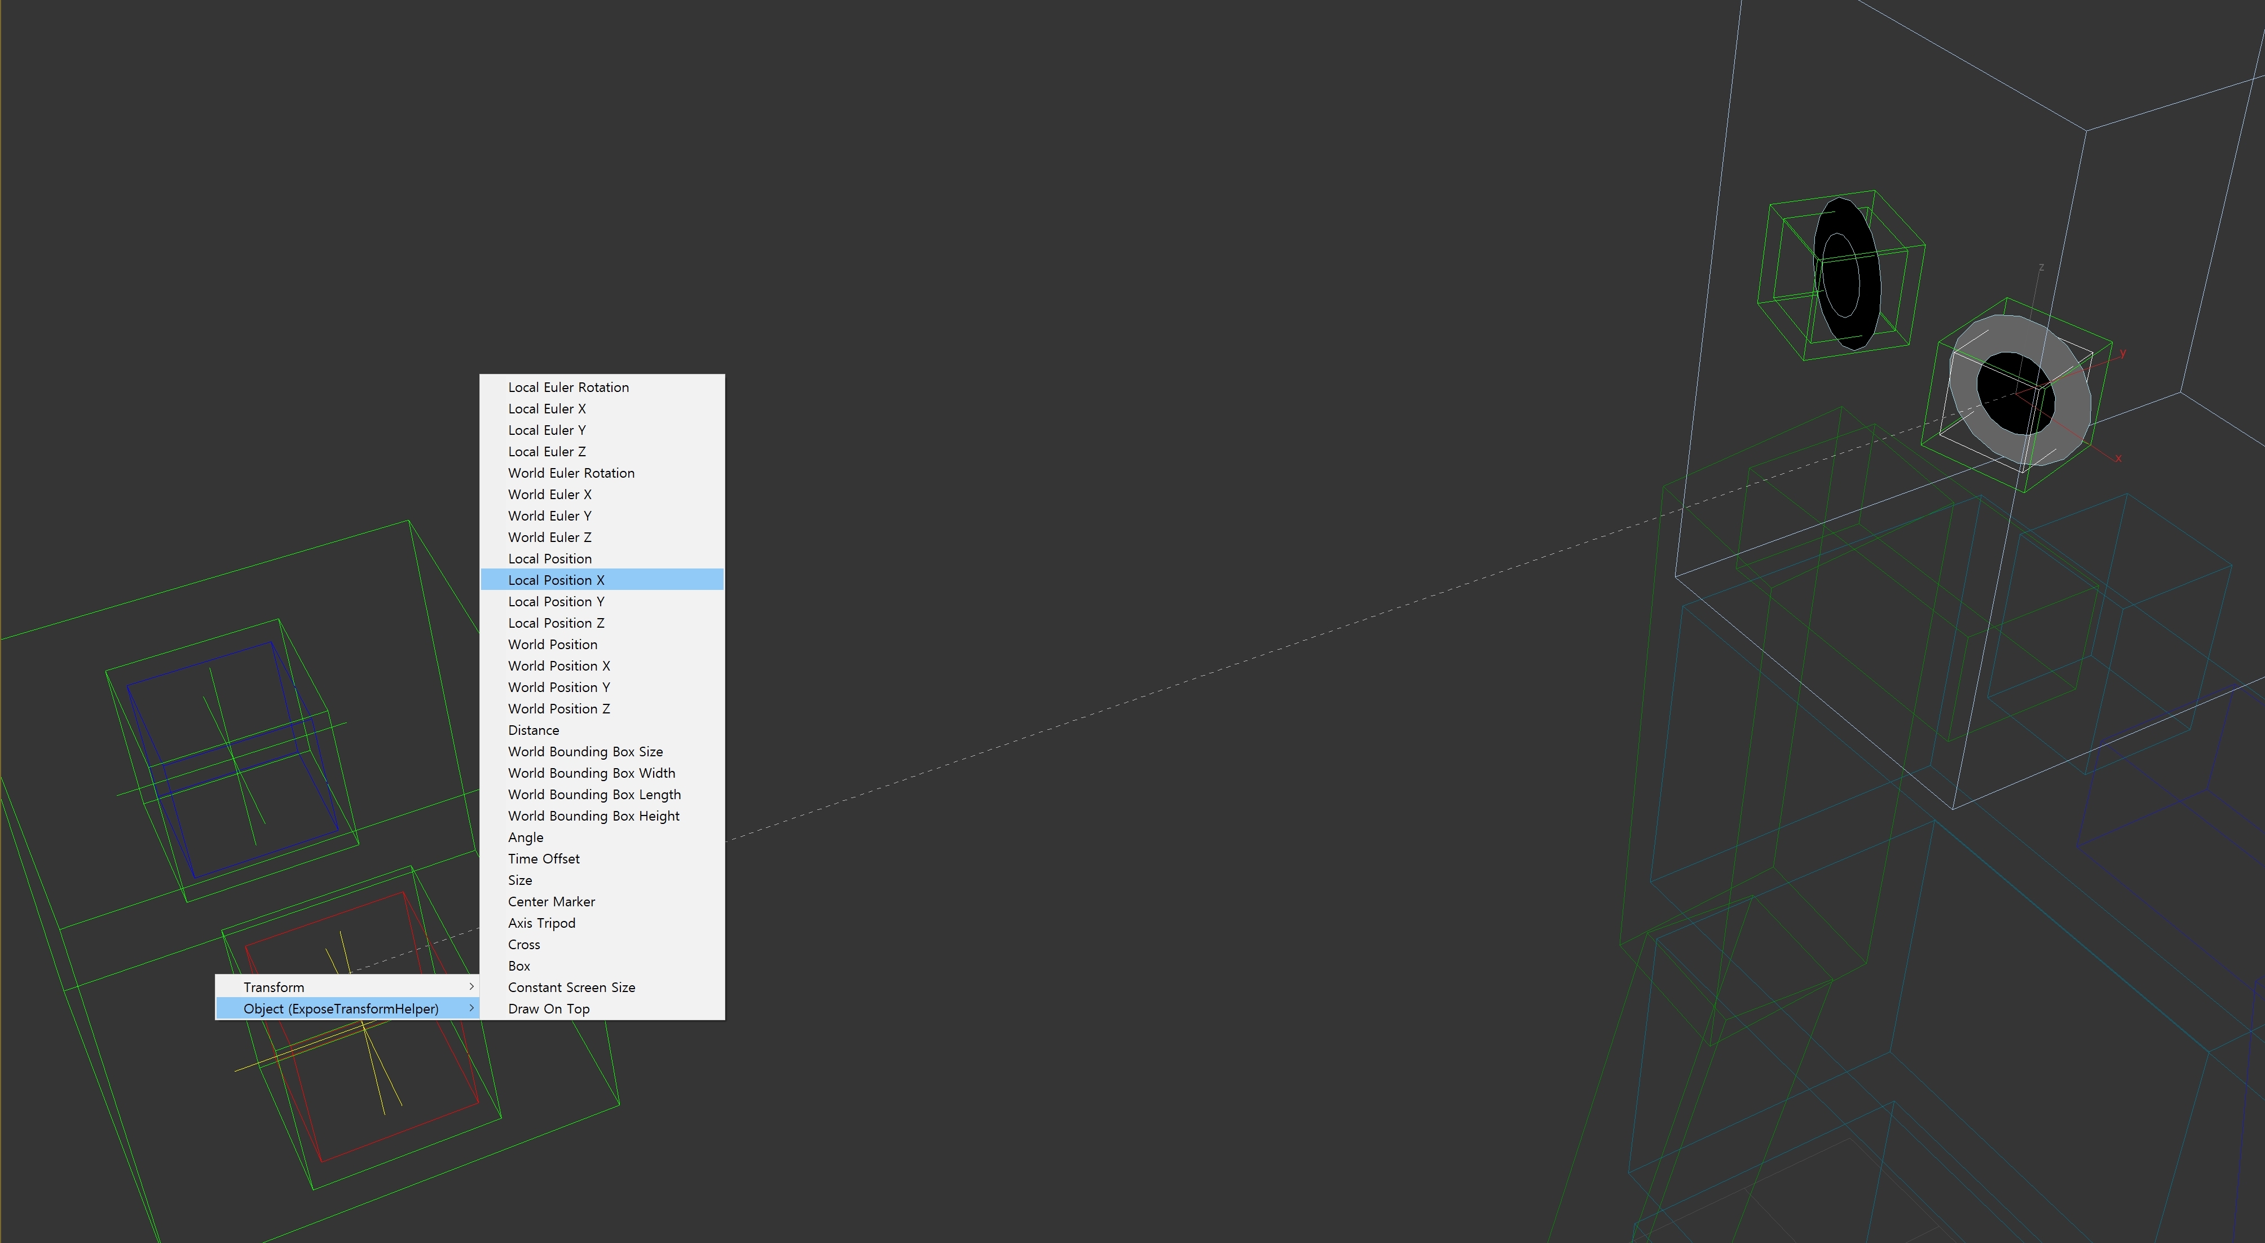Open the Transform submenu
2265x1243 pixels.
tap(274, 987)
